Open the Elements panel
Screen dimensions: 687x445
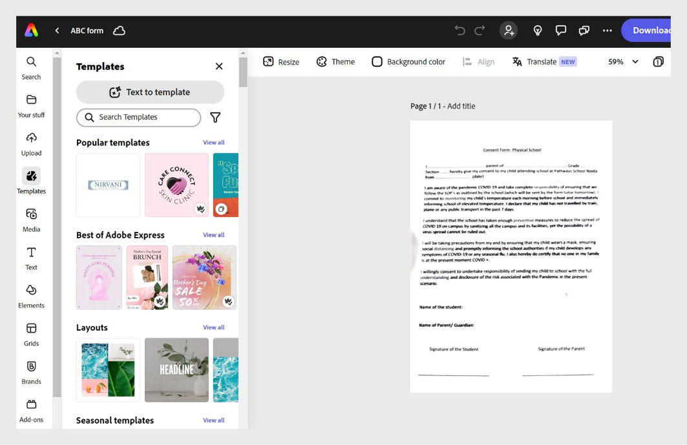[31, 295]
